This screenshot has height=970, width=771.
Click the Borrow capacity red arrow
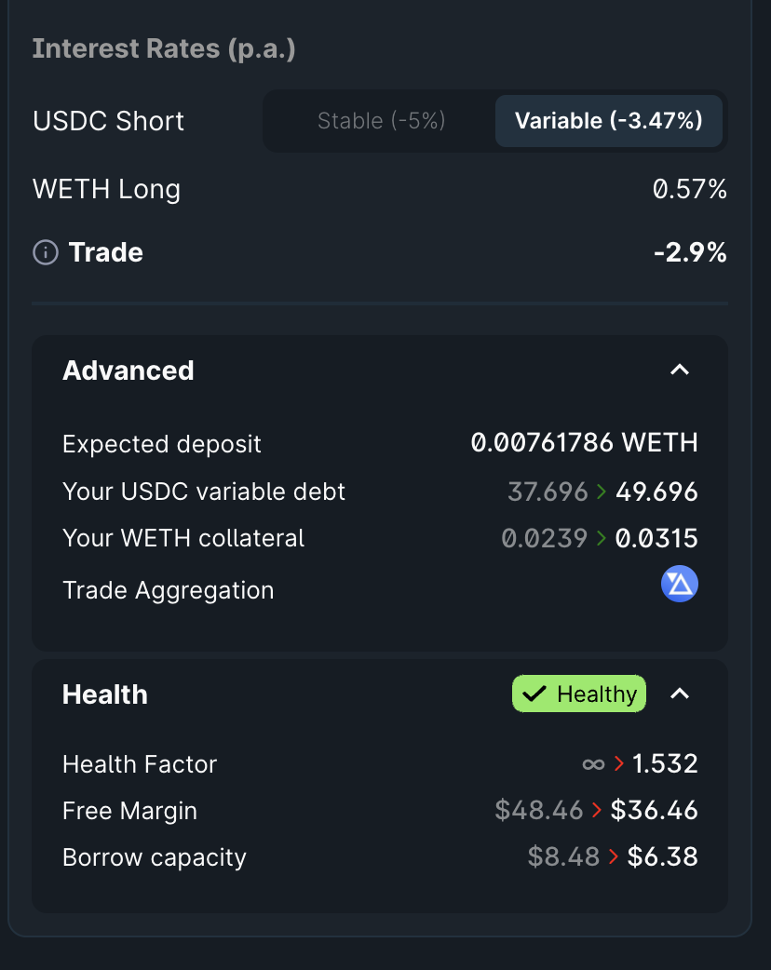(x=614, y=856)
